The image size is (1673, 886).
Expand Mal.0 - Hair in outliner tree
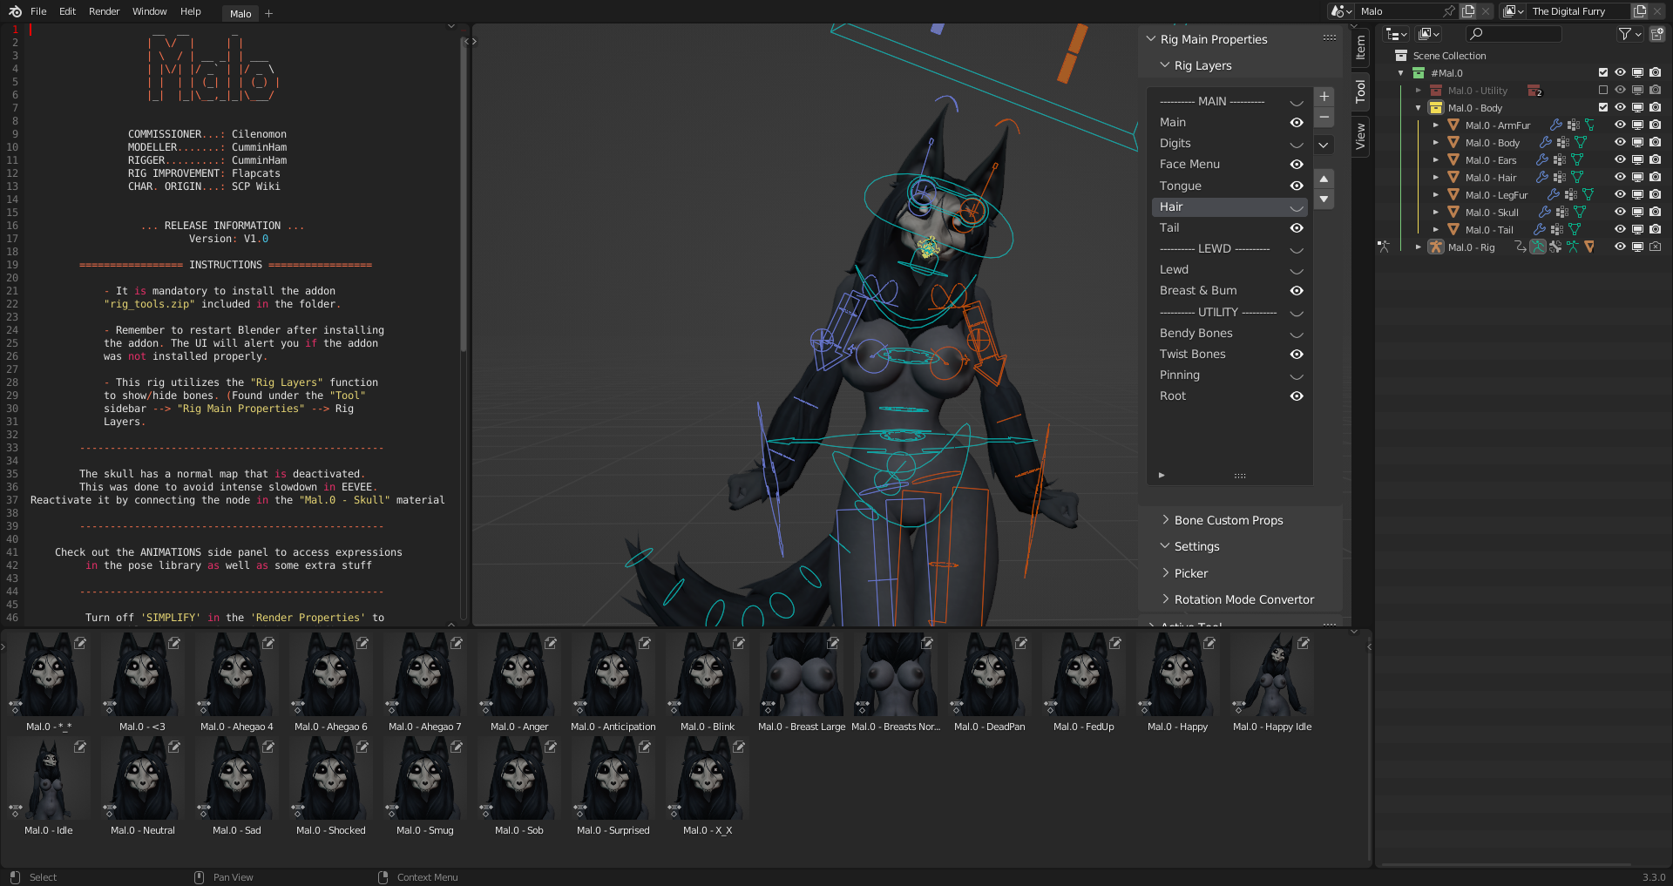pyautogui.click(x=1435, y=178)
